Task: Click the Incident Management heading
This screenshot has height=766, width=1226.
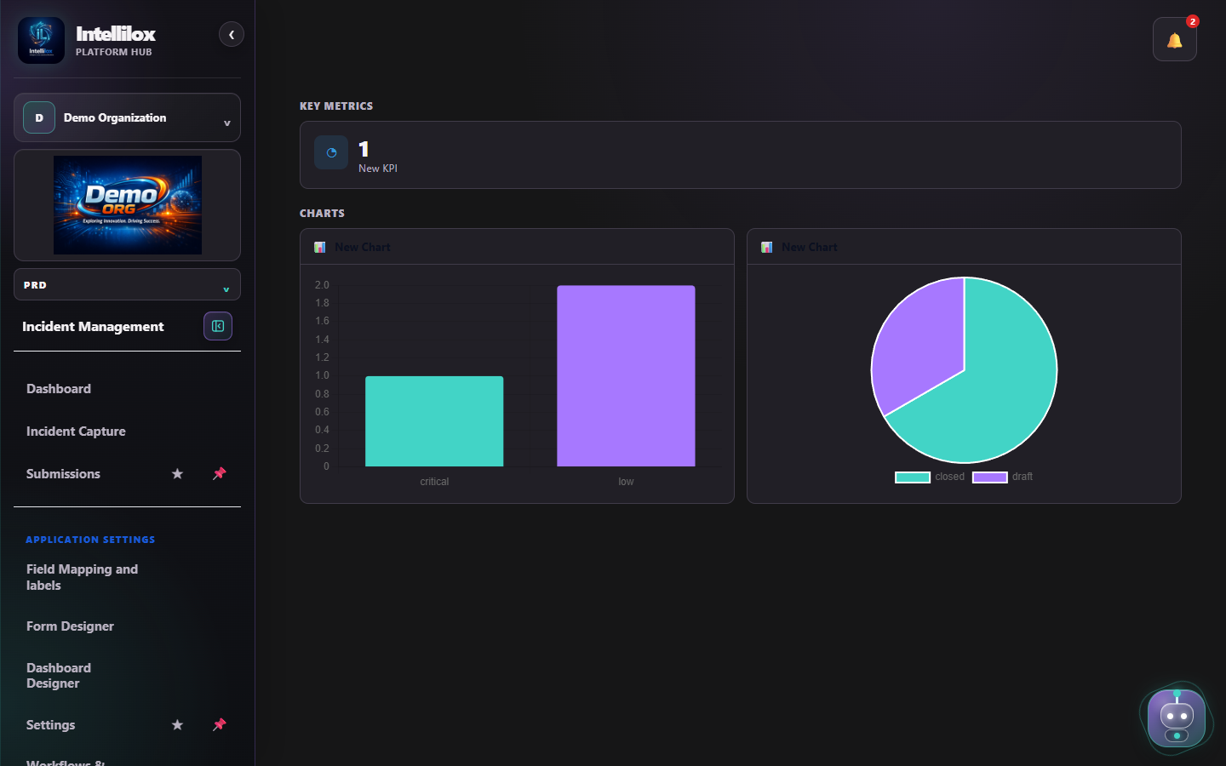Action: click(93, 327)
